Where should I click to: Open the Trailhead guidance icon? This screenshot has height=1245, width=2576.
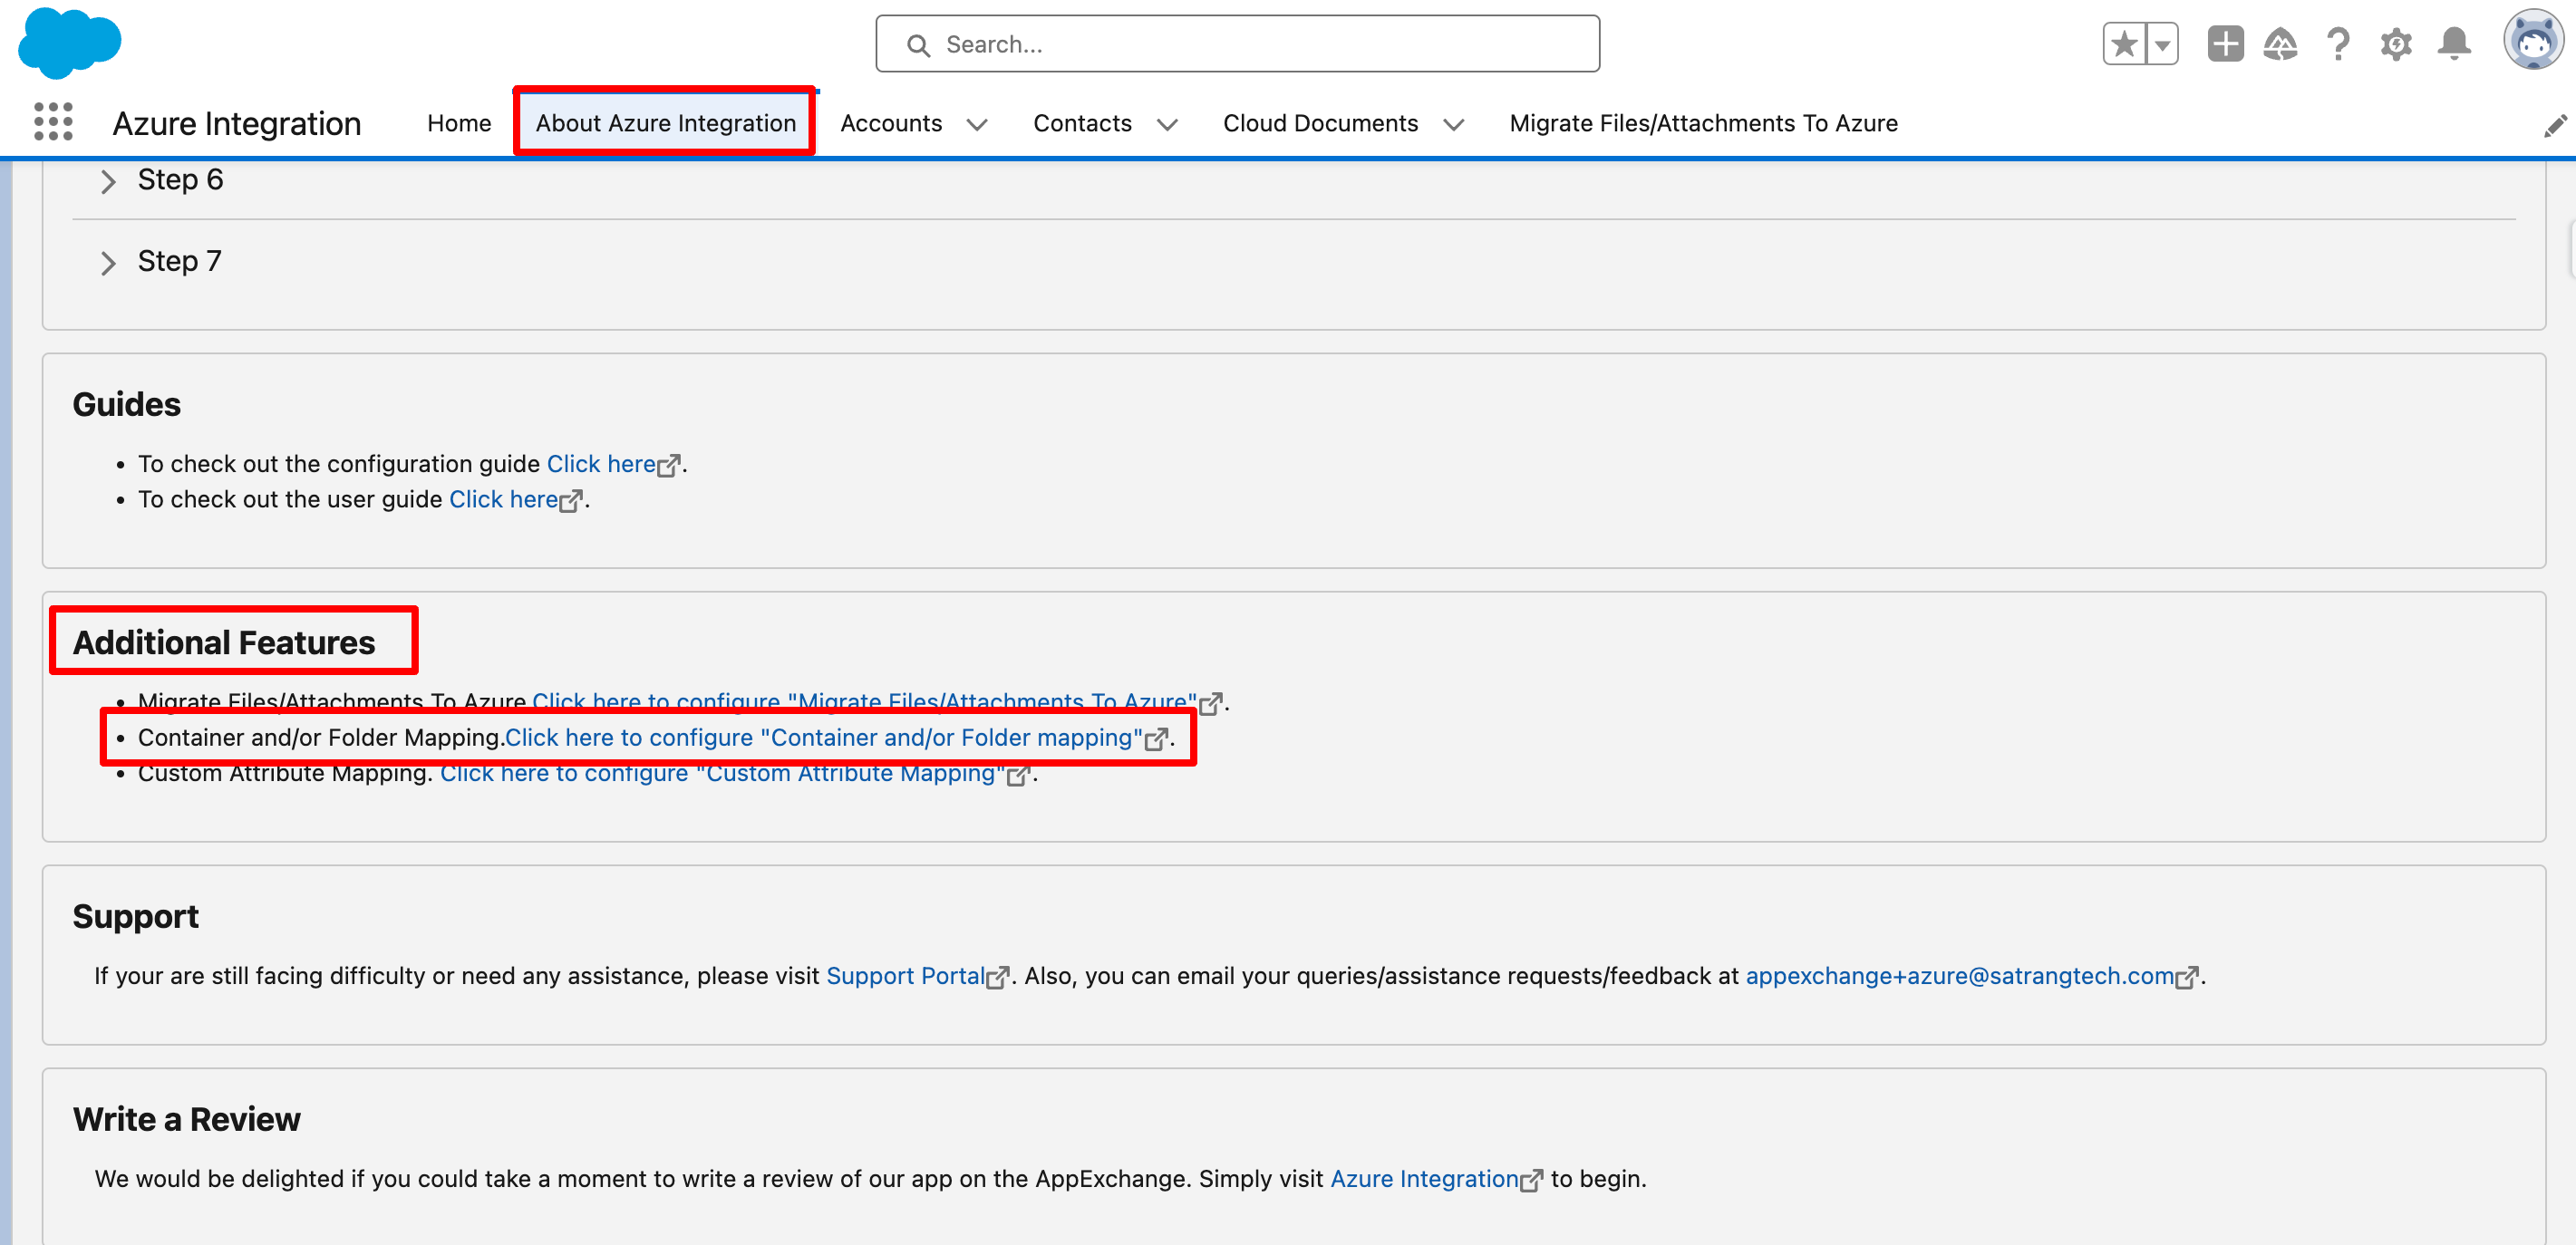[2280, 44]
